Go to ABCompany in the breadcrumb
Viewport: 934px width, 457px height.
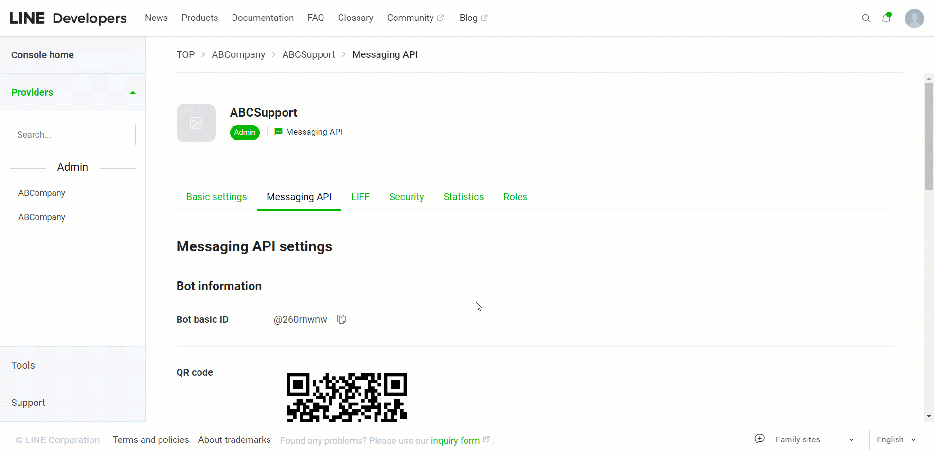(x=238, y=54)
